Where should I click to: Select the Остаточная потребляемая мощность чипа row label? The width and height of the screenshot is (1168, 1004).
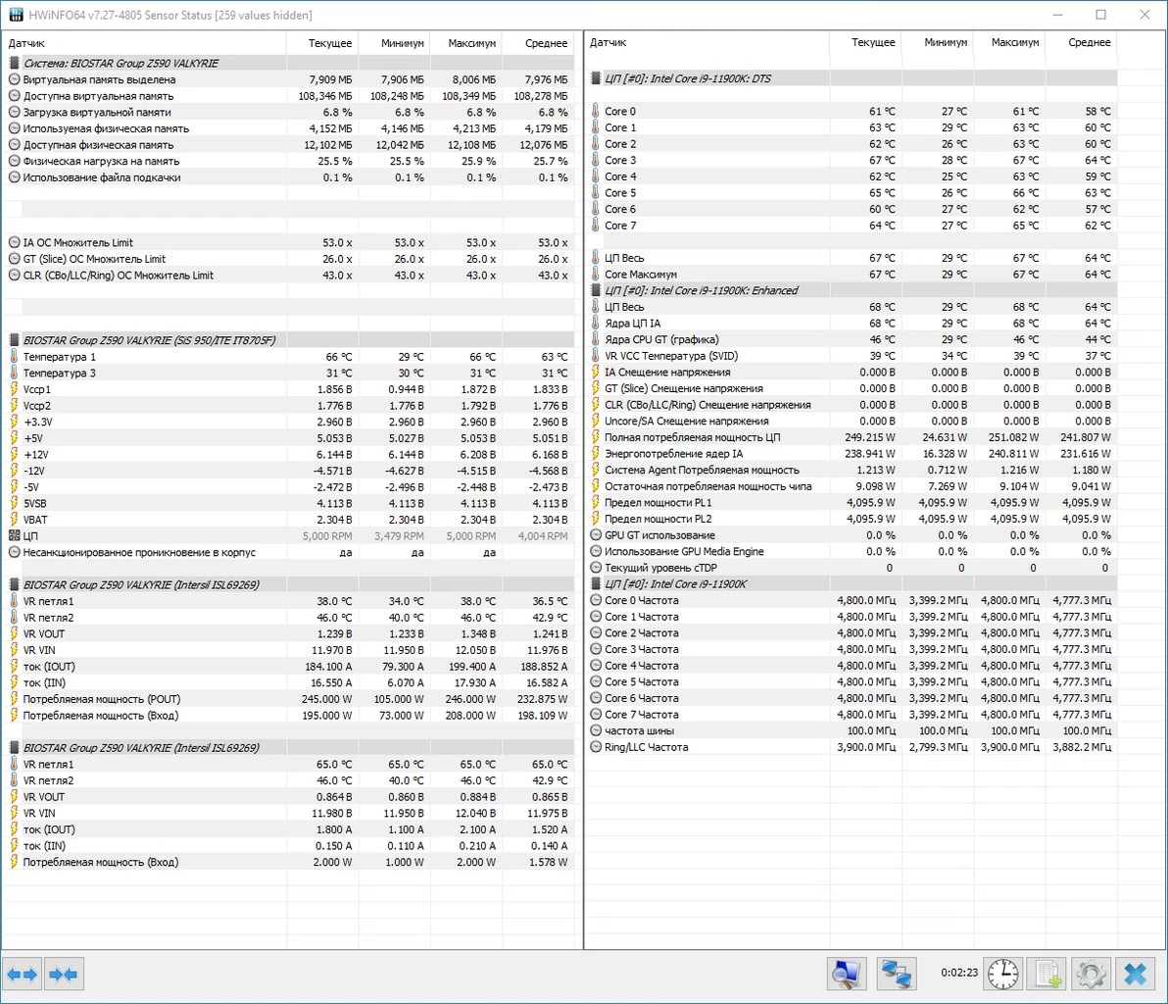708,486
